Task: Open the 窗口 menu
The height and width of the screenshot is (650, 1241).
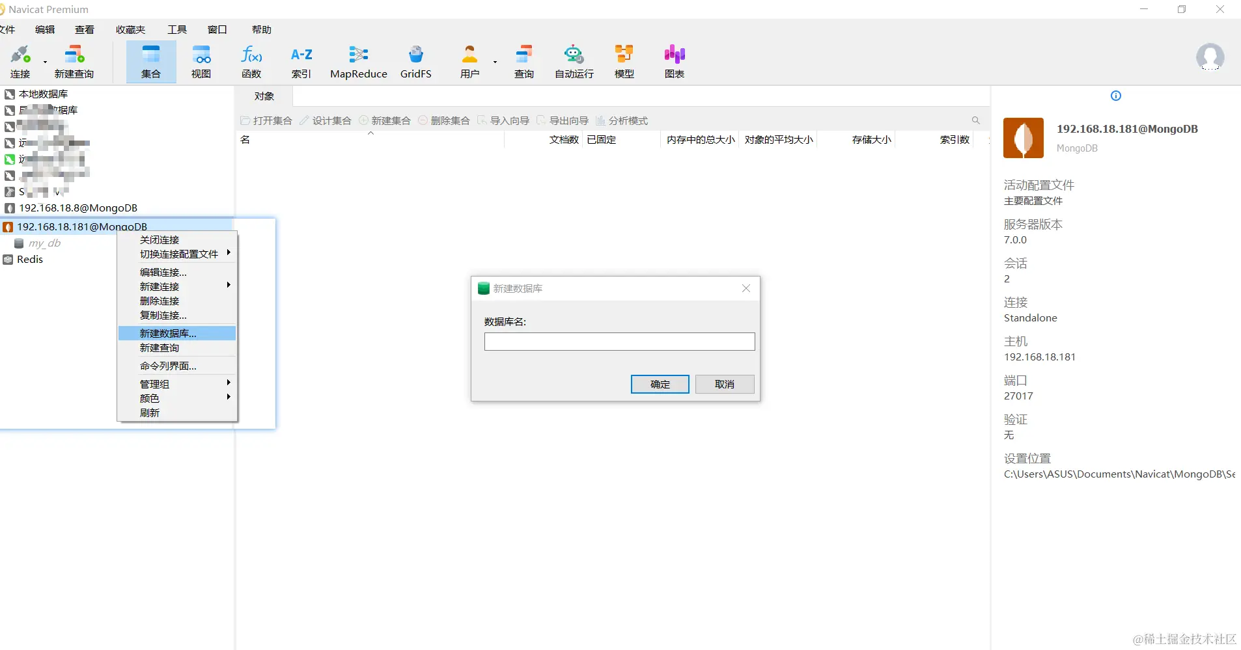Action: click(x=217, y=29)
